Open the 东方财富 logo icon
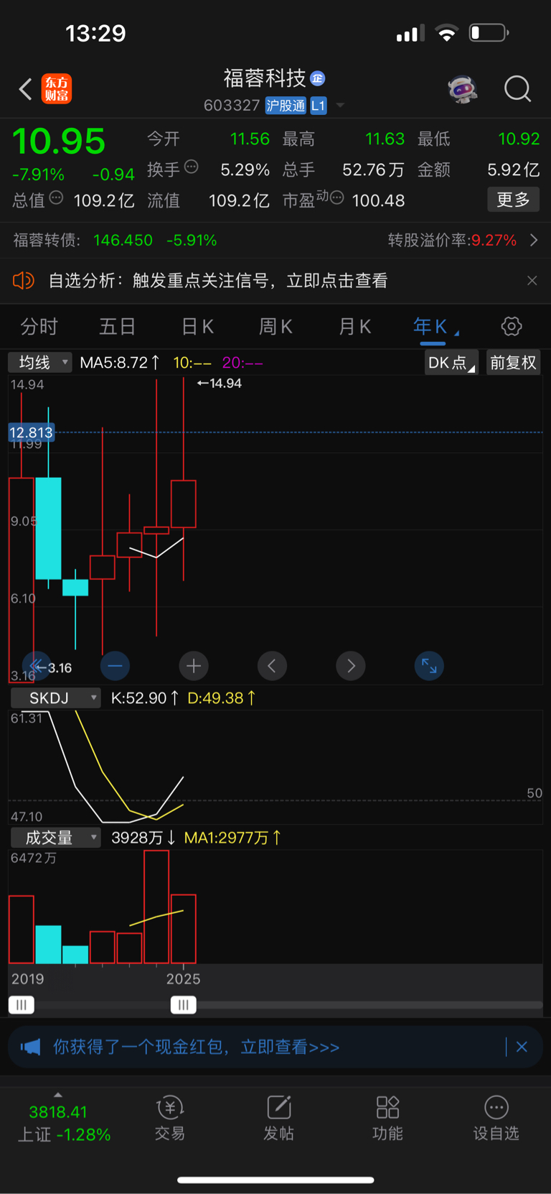The width and height of the screenshot is (551, 1194). pyautogui.click(x=56, y=89)
